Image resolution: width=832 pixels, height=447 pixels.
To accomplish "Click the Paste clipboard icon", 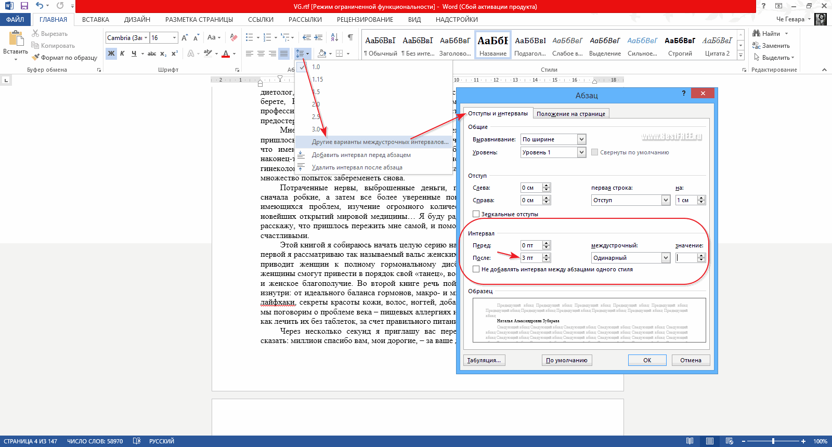I will (16, 38).
